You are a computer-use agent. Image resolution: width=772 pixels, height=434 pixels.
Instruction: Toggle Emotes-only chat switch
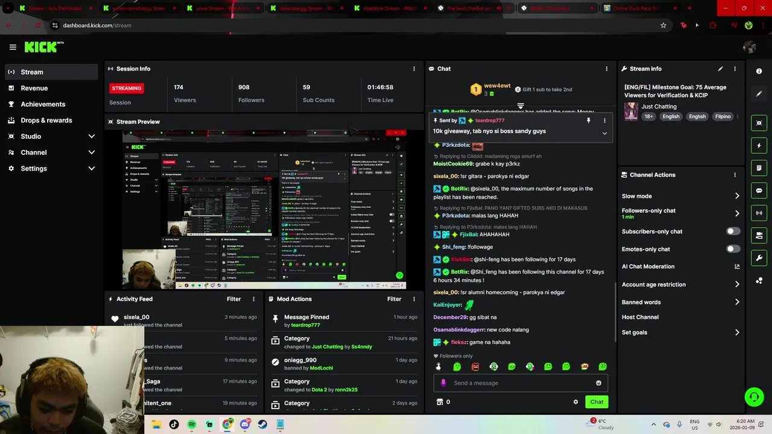pyautogui.click(x=733, y=249)
